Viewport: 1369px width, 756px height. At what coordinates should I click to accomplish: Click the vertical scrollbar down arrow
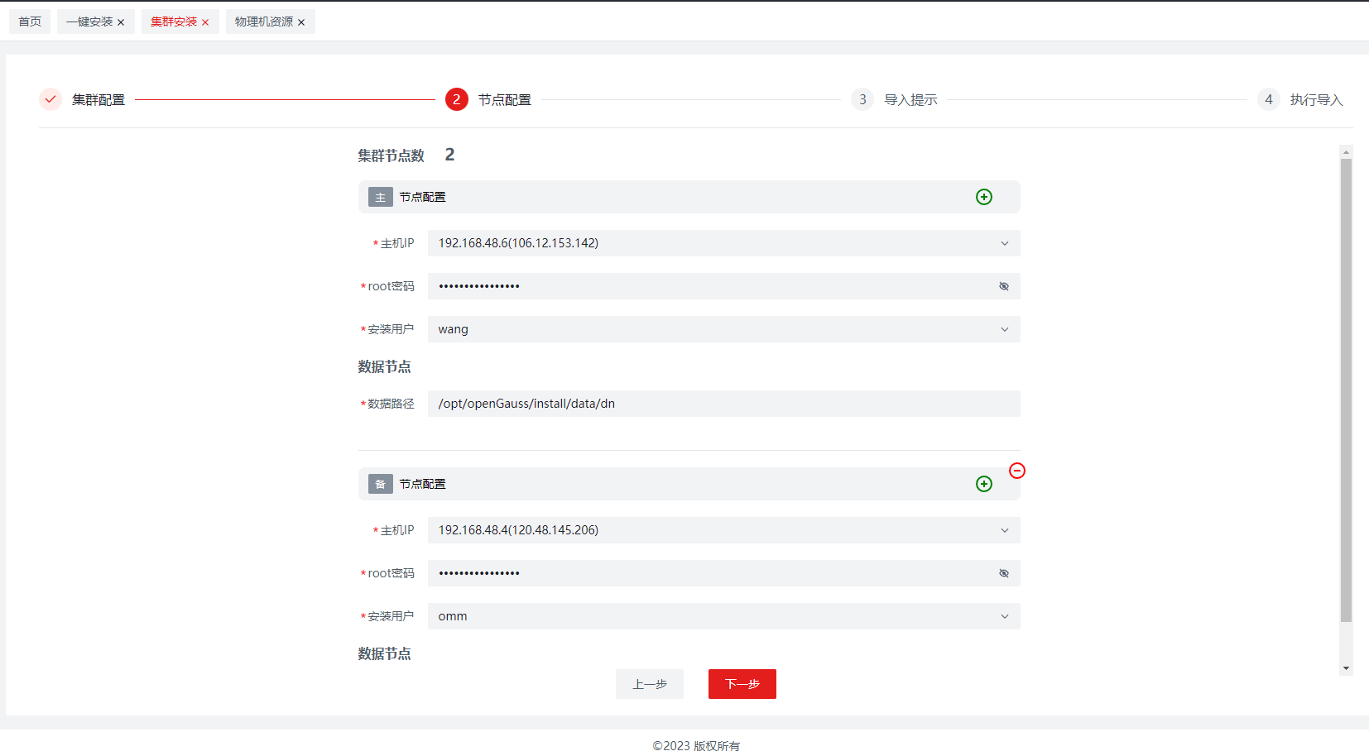click(x=1346, y=668)
